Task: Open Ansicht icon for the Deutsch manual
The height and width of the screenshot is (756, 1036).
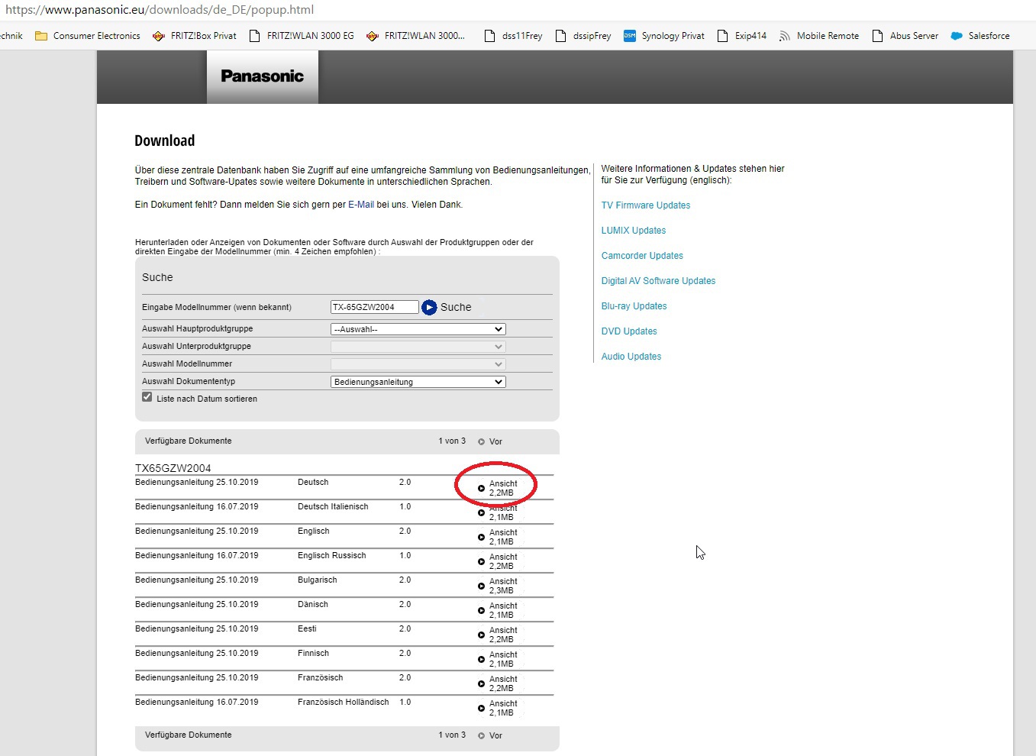Action: 481,488
